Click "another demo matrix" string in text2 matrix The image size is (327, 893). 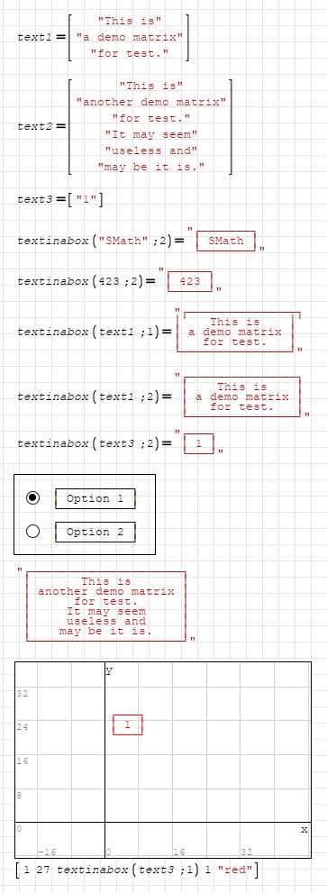coord(151,102)
